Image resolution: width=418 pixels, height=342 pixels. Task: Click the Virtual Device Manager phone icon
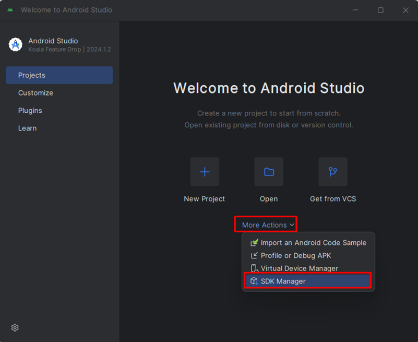pos(254,268)
